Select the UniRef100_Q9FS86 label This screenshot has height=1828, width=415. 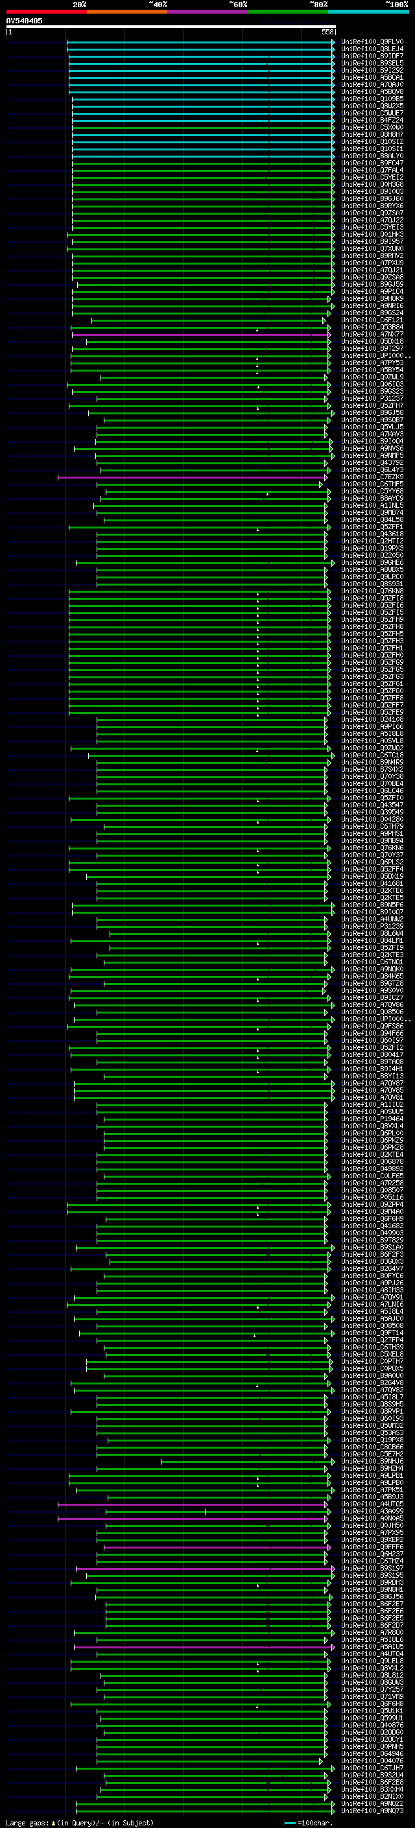pos(372,1026)
